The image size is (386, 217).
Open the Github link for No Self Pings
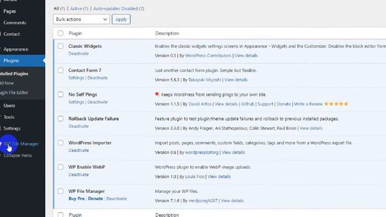pyautogui.click(x=248, y=104)
